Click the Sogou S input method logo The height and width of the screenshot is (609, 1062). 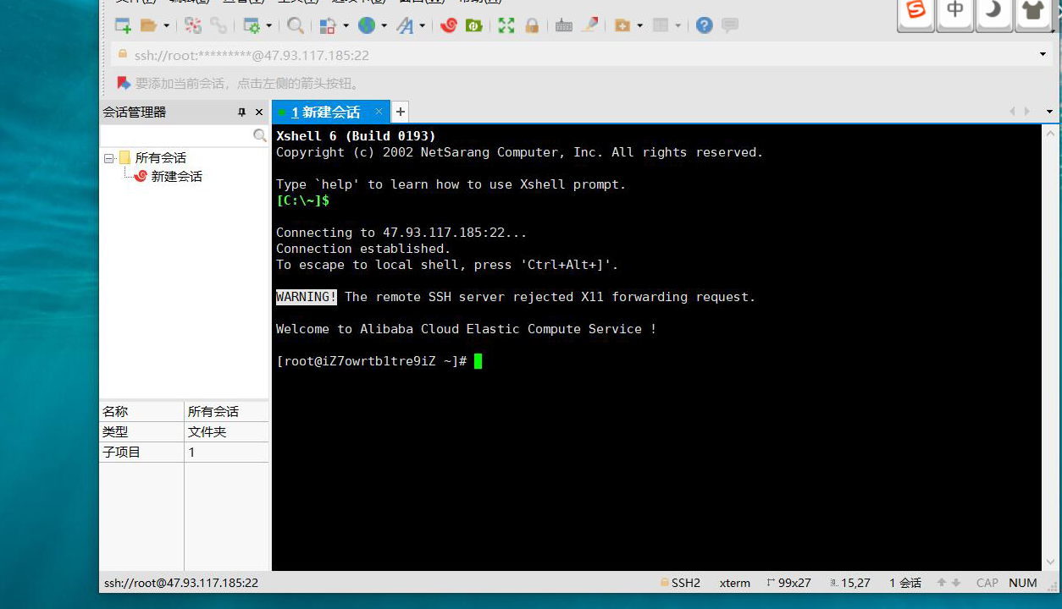point(915,12)
